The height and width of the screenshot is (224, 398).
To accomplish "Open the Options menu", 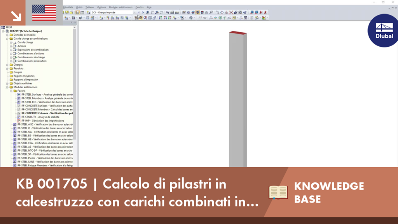I will [101, 7].
